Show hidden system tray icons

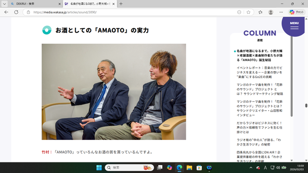(251, 168)
